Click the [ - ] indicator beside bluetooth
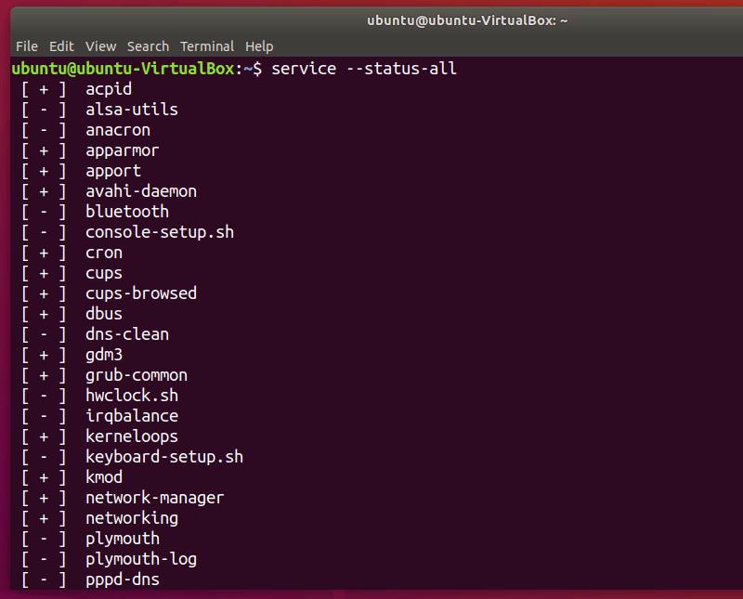Screen dimensions: 743x599 [42, 211]
